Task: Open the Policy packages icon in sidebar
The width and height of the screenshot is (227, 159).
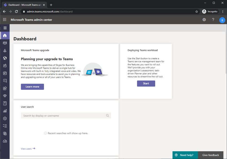Action: [5, 103]
